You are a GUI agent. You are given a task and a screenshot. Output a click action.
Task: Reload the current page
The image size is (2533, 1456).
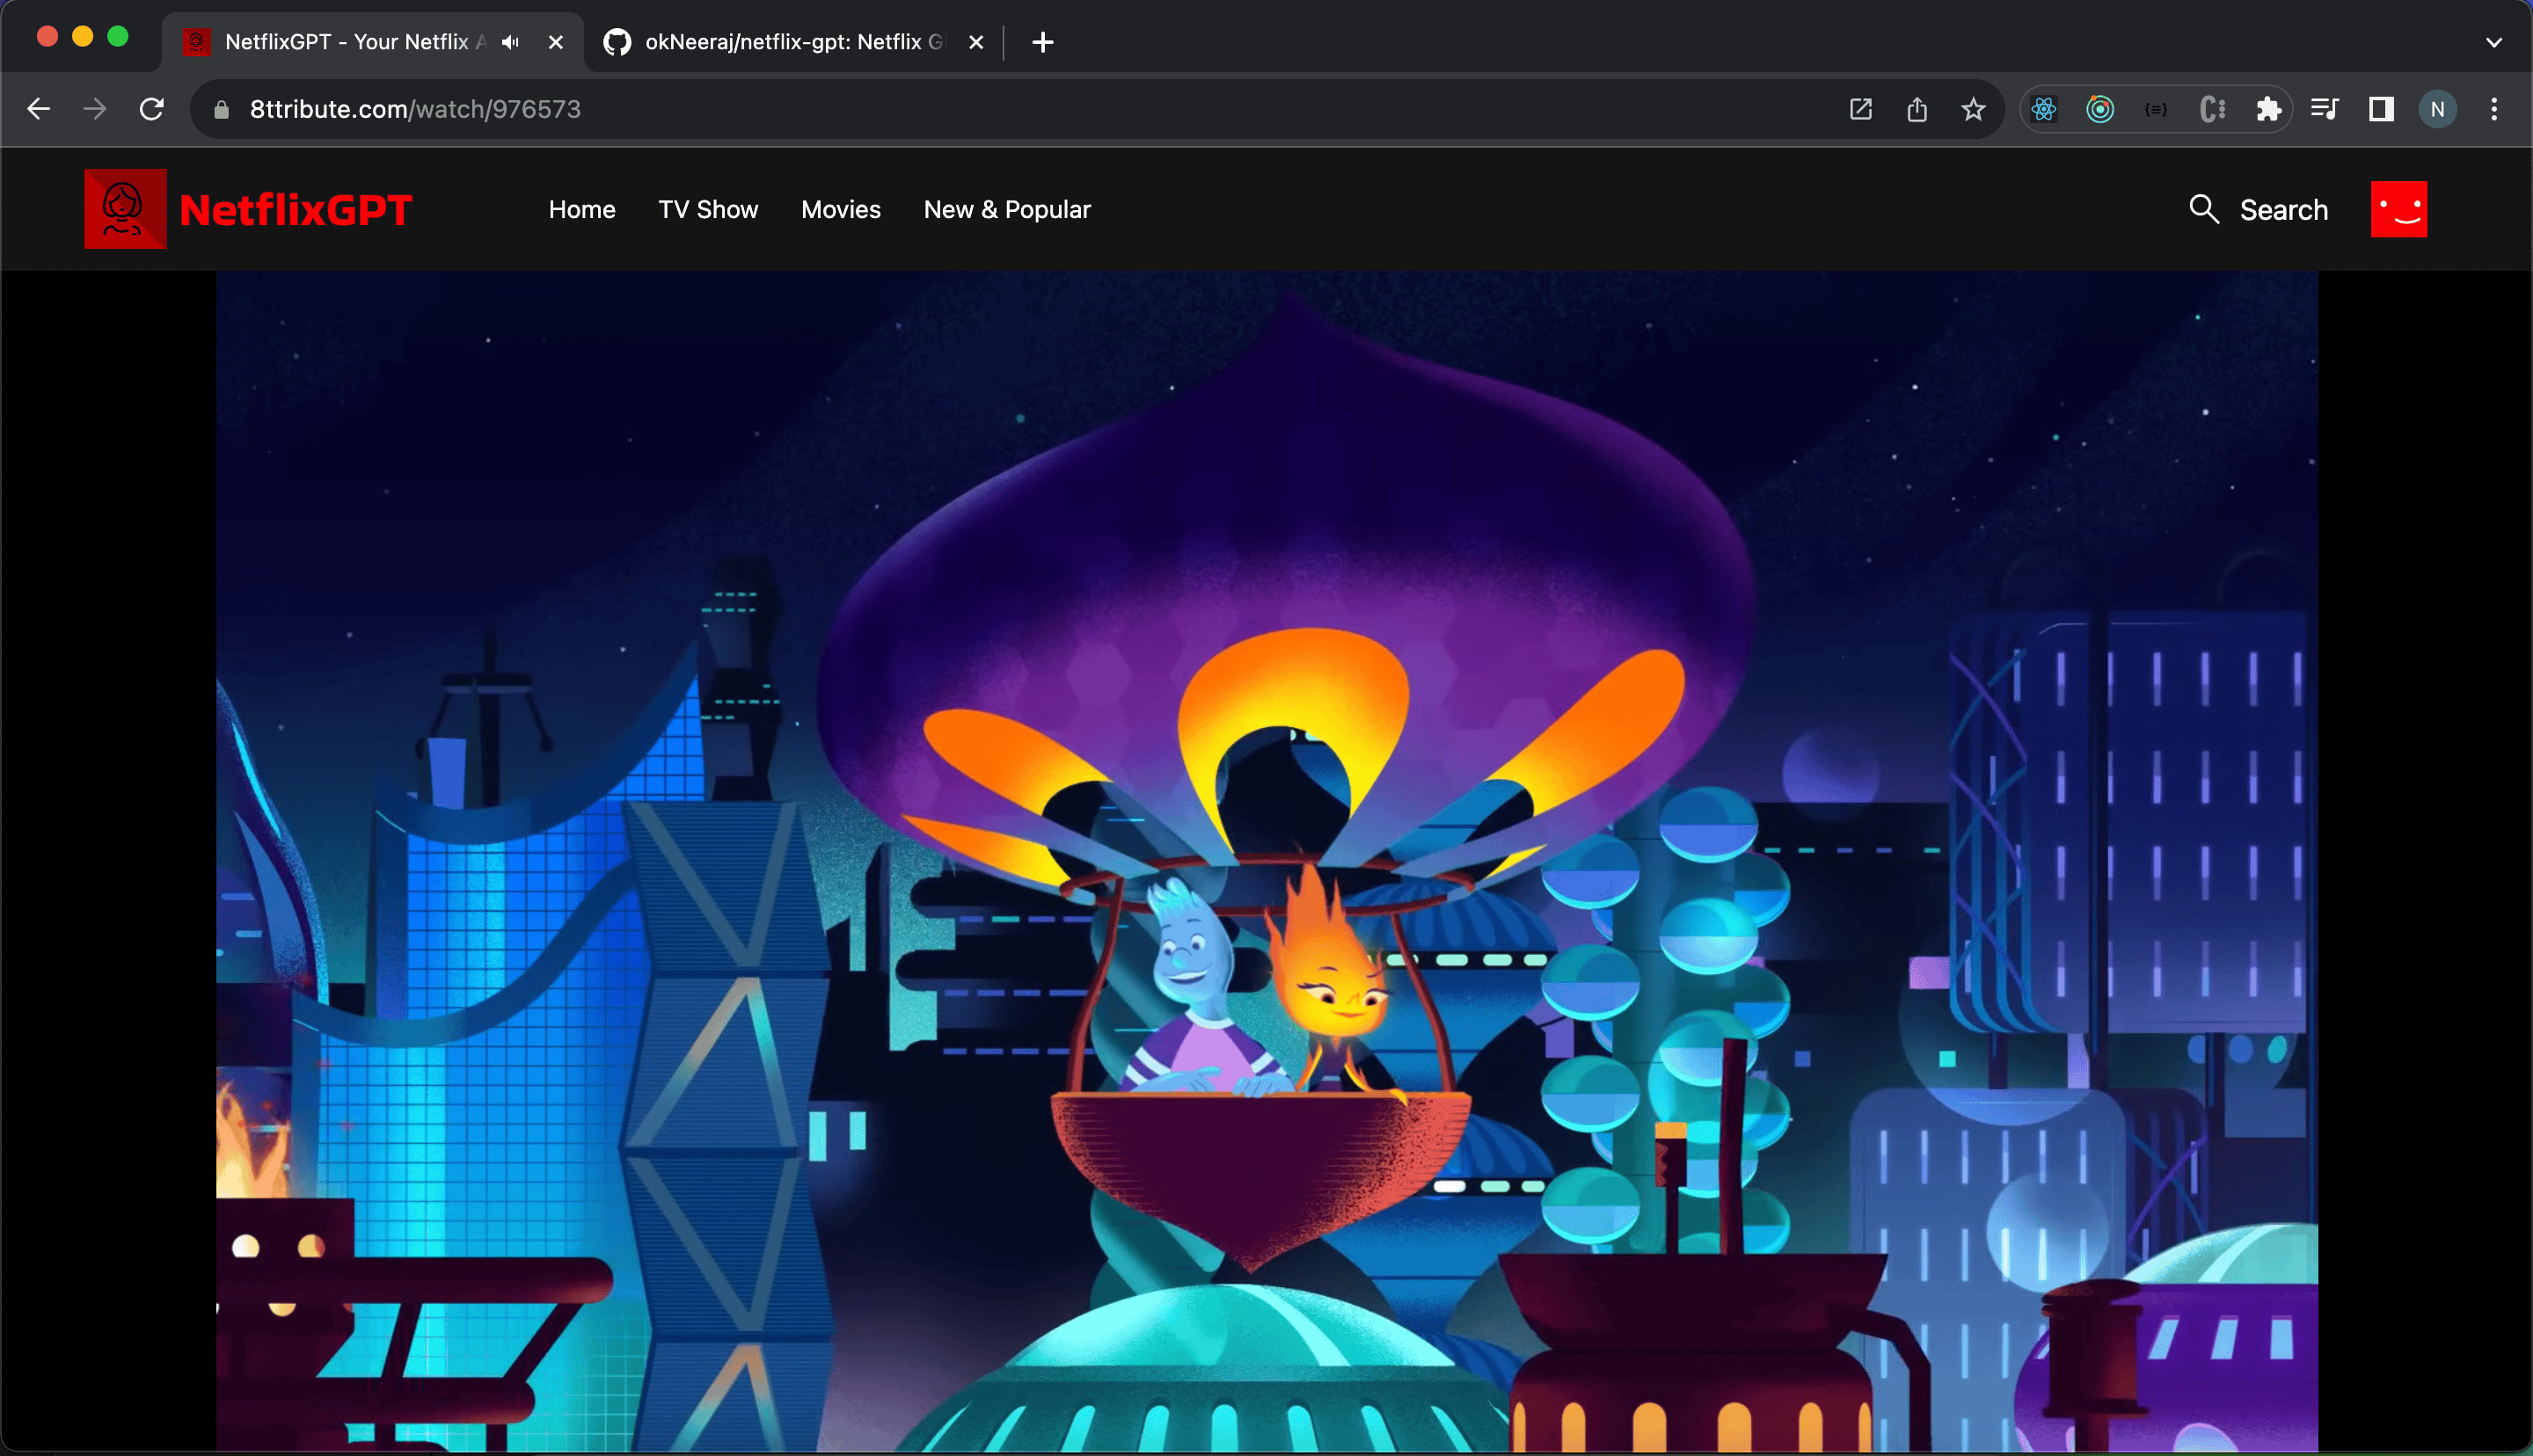tap(151, 109)
